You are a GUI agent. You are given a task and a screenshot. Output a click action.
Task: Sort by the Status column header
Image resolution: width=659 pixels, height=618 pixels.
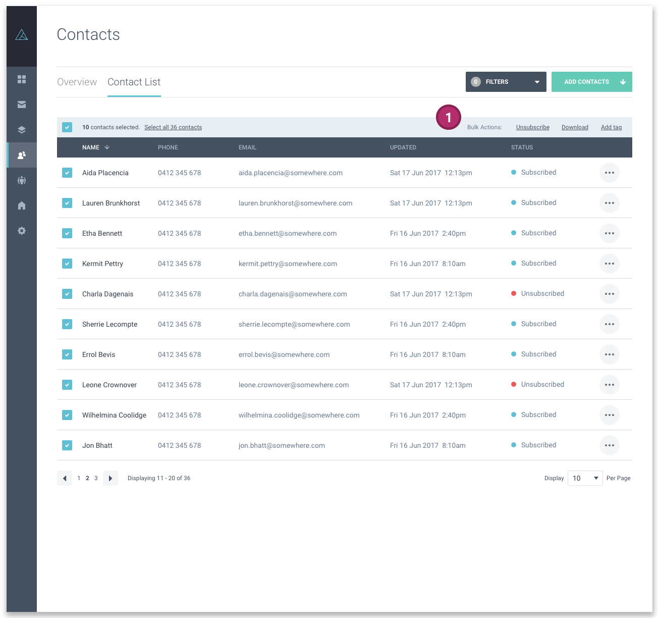point(522,147)
